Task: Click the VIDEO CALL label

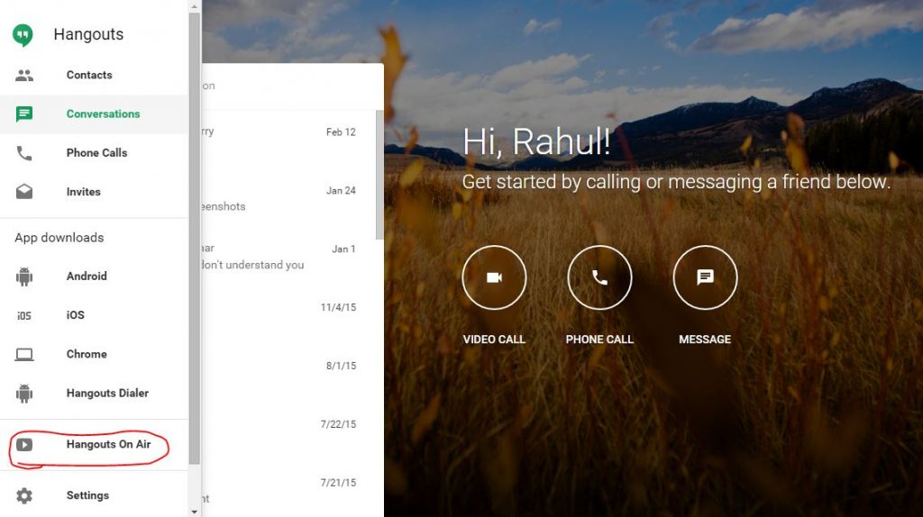Action: pos(494,340)
